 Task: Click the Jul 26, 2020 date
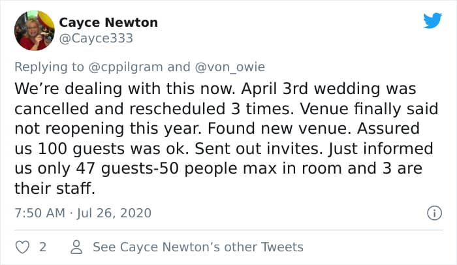point(114,213)
